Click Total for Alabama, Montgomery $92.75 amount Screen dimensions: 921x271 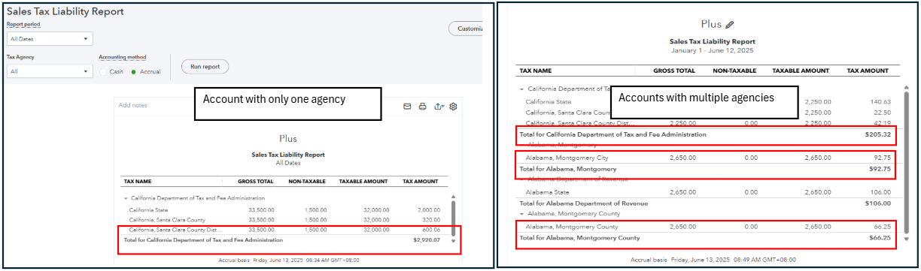[880, 169]
